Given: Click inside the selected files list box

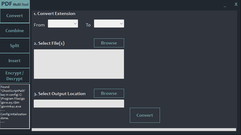Looking at the screenshot, I should coord(79,64).
